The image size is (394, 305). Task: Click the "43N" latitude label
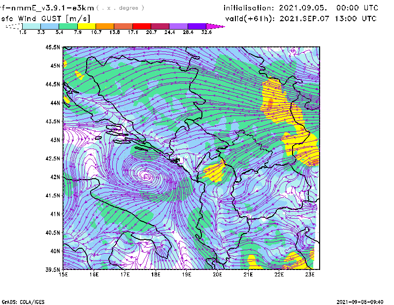pos(55,140)
